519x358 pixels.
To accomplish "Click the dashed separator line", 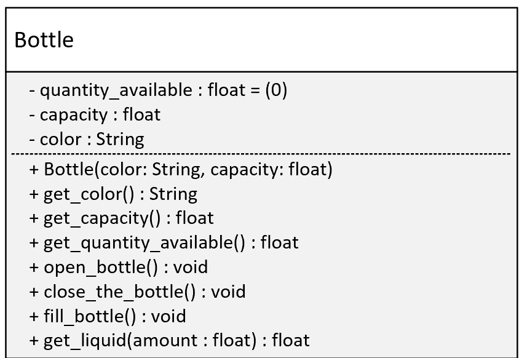I will coord(261,154).
